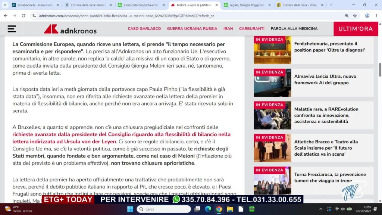Open the Wi-Fi network tray icon

pos(337,209)
